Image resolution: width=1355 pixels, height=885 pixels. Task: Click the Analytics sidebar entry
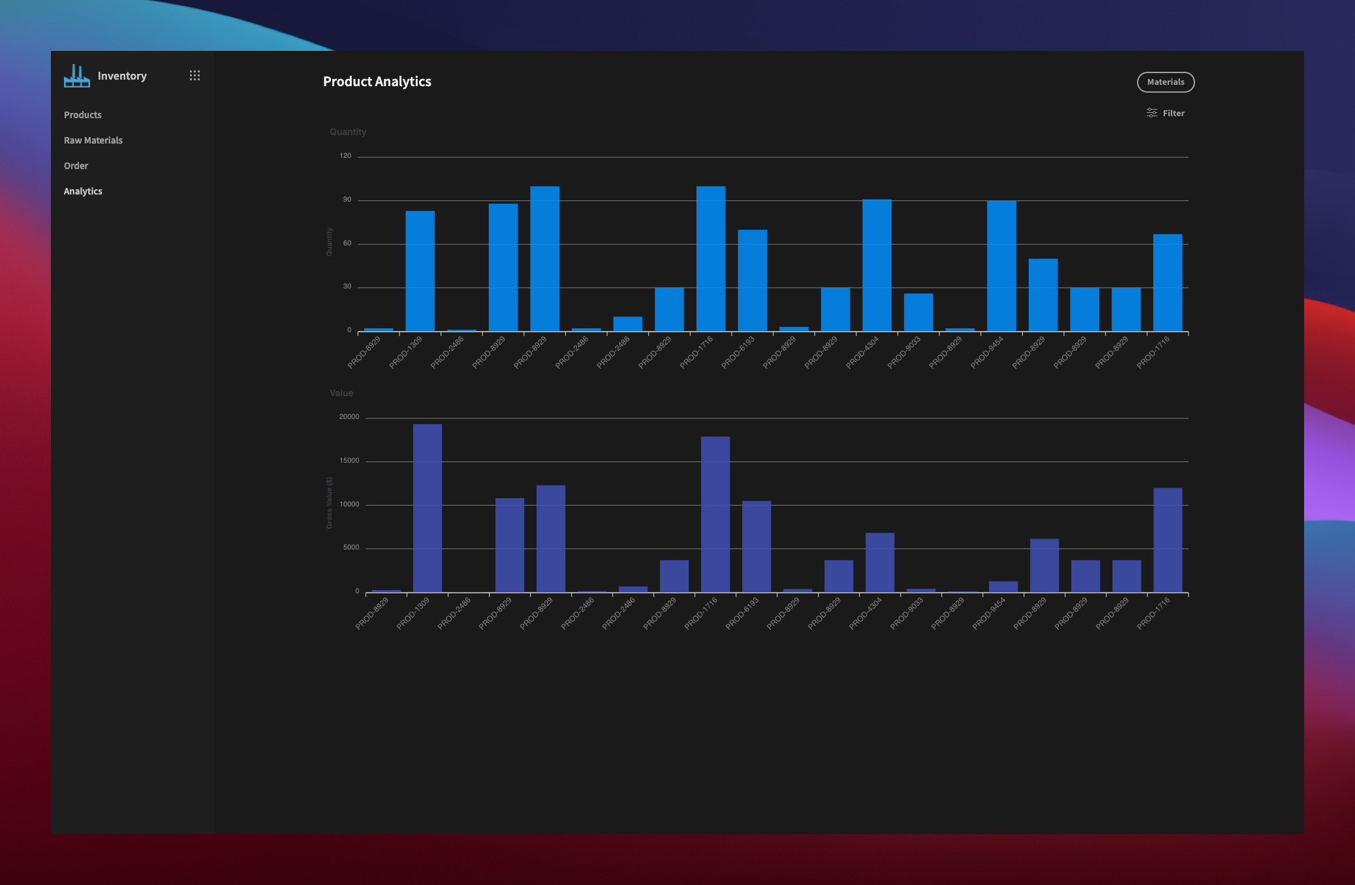(x=83, y=191)
